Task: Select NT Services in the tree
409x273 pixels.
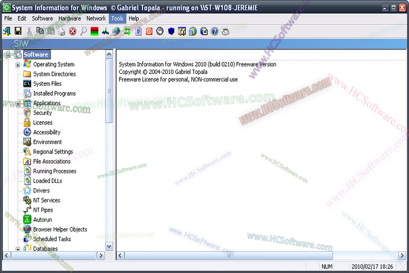Action: (x=47, y=200)
